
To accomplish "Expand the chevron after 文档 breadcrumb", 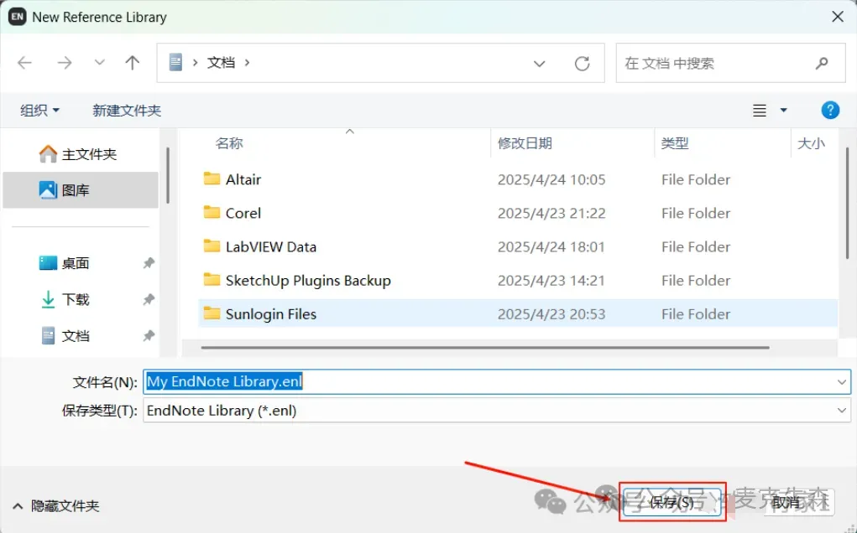I will 247,63.
